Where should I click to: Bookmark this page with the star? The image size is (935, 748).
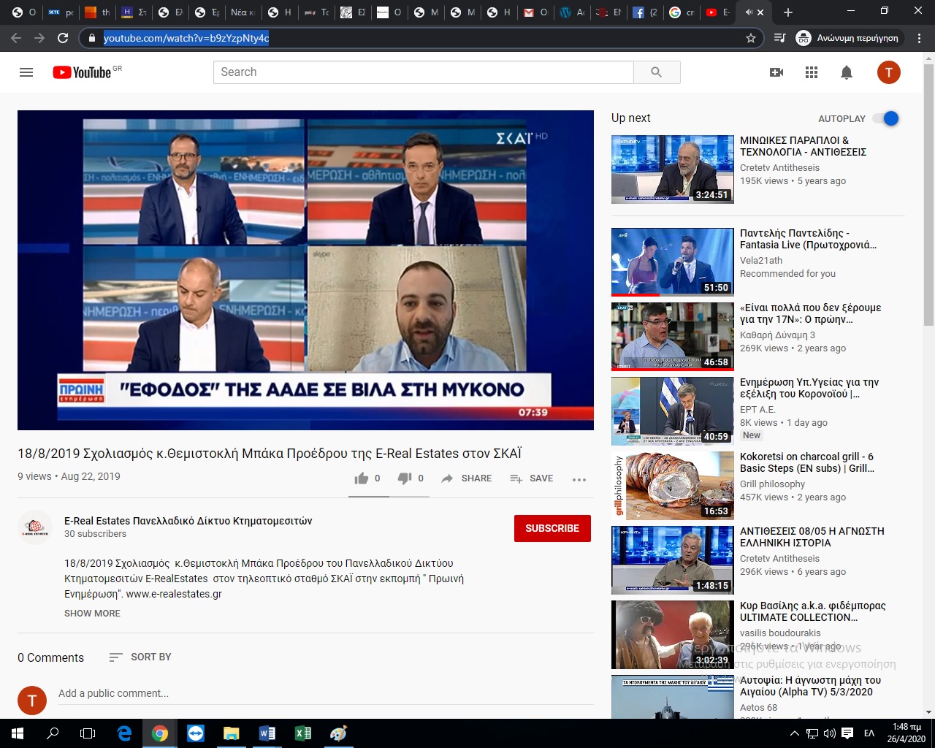pos(751,38)
